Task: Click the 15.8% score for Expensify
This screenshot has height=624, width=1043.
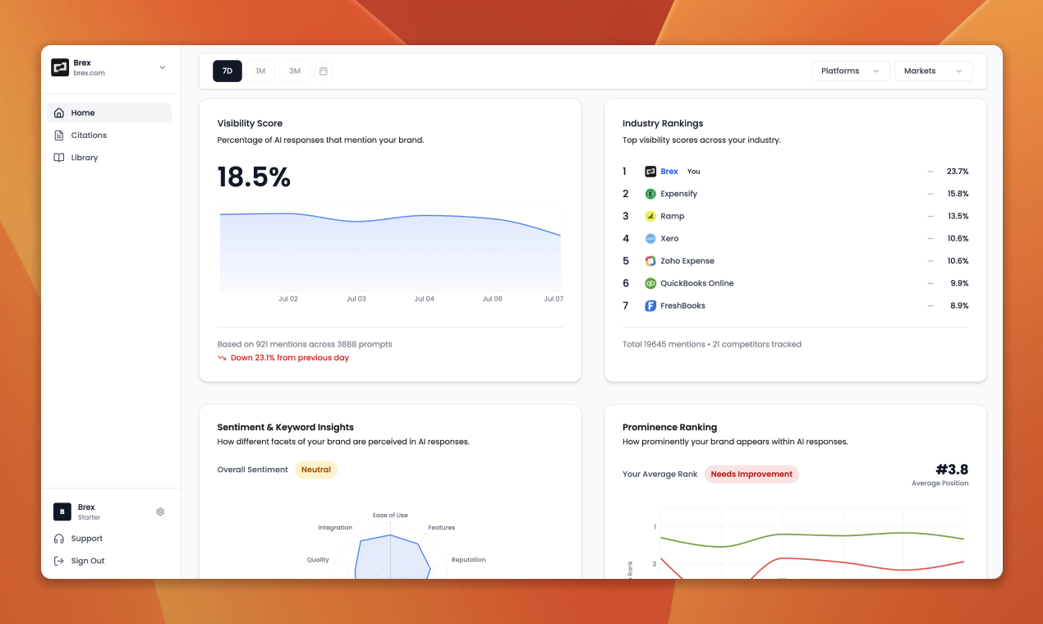Action: pos(958,194)
